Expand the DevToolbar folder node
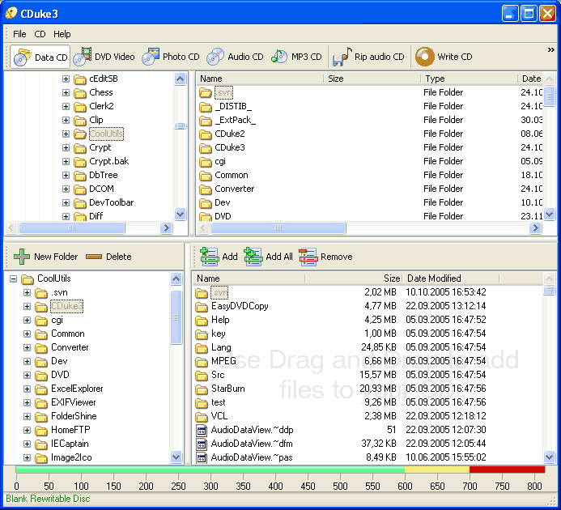Viewport: 561px width, 510px height. [66, 202]
